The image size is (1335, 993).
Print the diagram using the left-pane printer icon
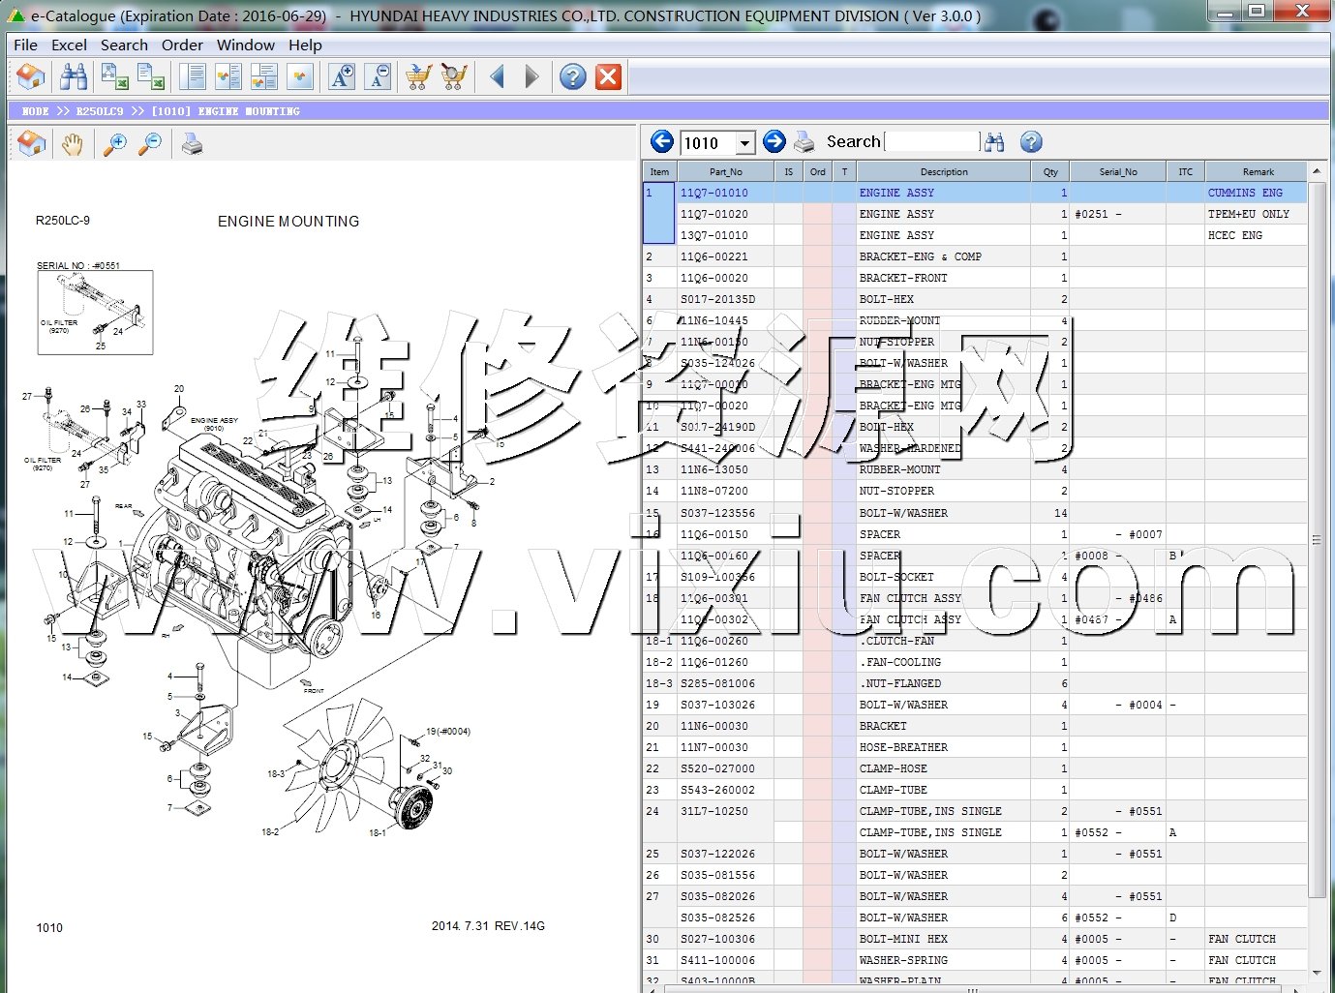click(193, 145)
